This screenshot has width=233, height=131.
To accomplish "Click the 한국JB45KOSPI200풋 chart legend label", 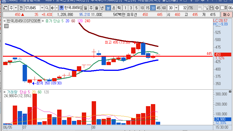I will pyautogui.click(x=23, y=21).
